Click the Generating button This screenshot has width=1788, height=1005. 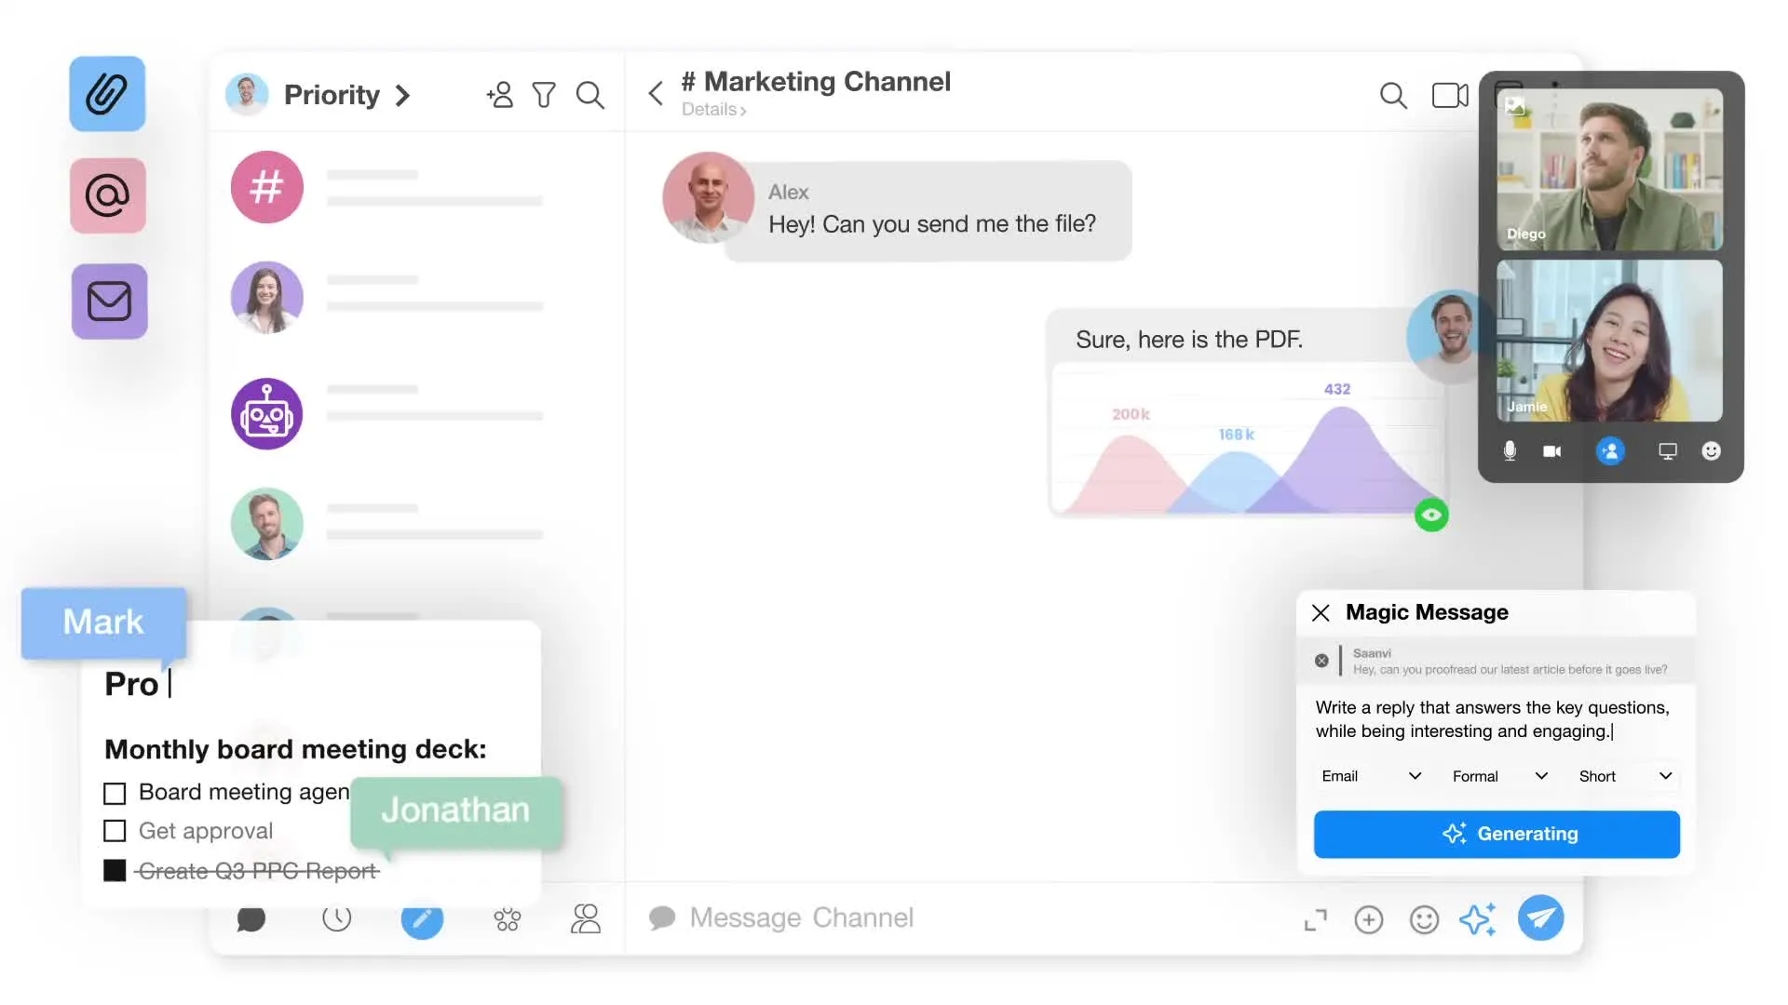coord(1497,834)
